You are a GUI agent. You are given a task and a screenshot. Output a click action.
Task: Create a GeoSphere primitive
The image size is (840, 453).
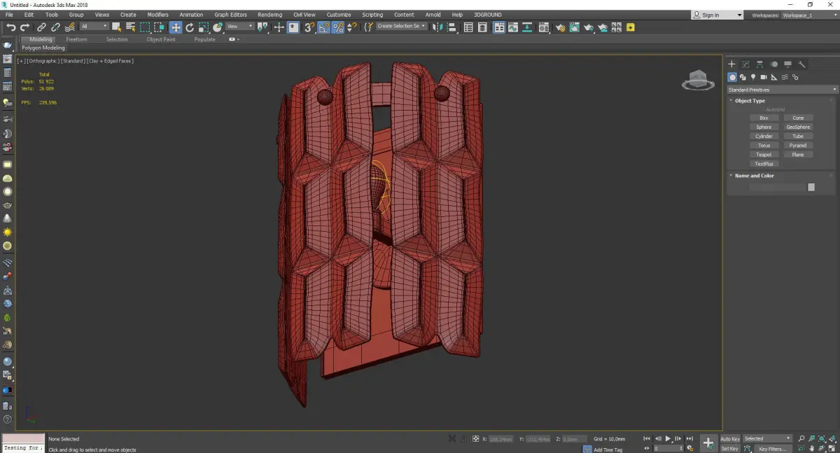(x=798, y=127)
